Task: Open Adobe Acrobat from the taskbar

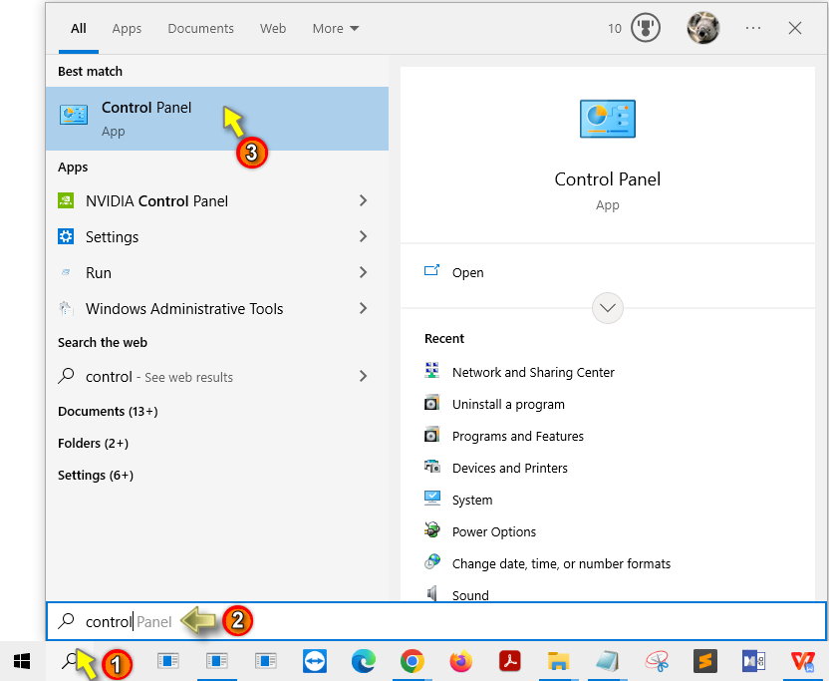Action: coord(510,661)
